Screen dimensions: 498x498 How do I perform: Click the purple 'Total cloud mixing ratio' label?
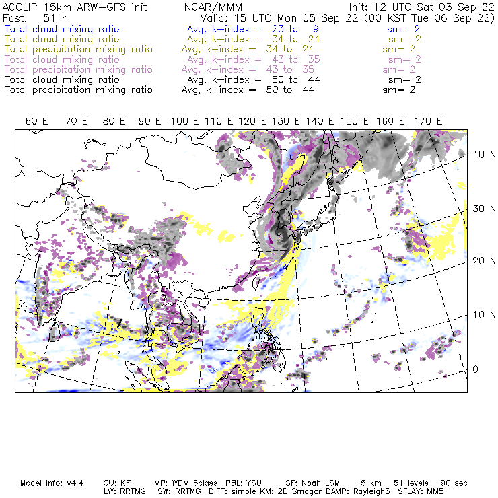(x=62, y=60)
